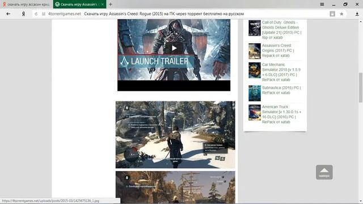Image resolution: width=363 pixels, height=204 pixels.
Task: Open Subnautica cover thumbnail
Action: coord(255,93)
